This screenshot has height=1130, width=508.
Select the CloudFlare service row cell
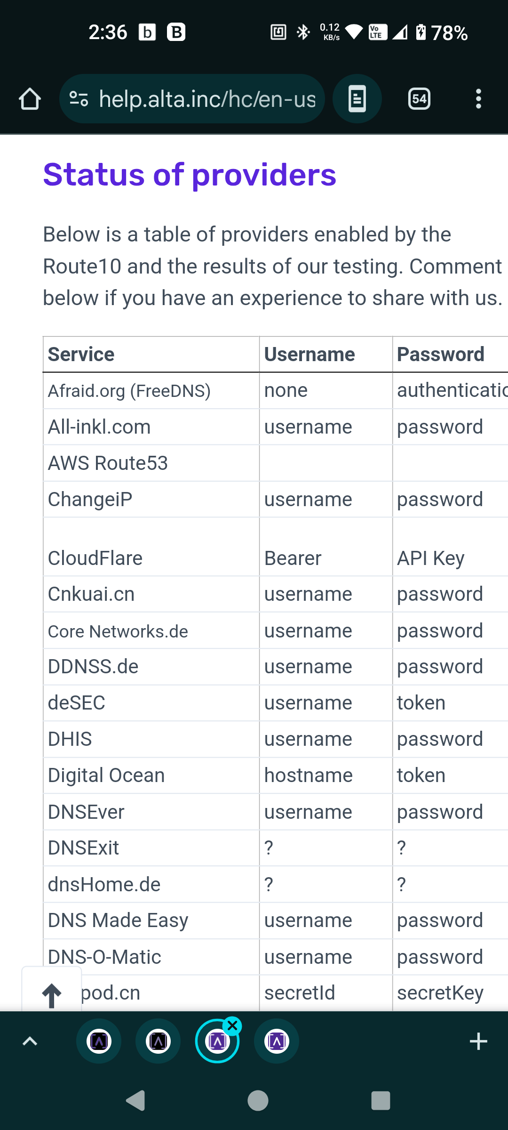click(151, 547)
